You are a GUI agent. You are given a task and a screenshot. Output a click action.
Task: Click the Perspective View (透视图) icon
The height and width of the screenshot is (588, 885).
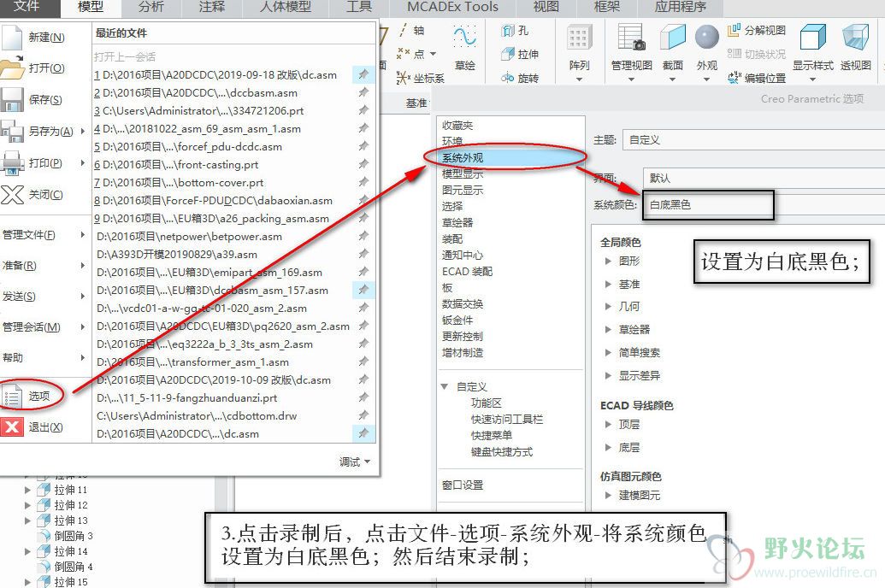pyautogui.click(x=856, y=38)
